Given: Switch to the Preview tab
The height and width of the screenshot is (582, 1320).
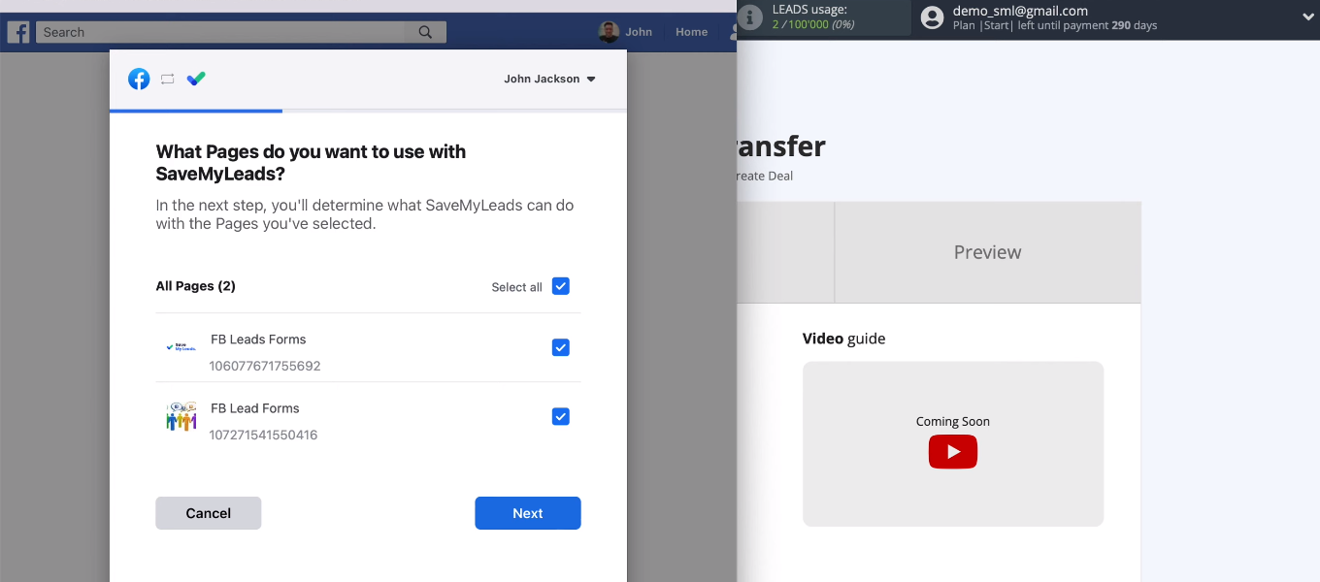Looking at the screenshot, I should pyautogui.click(x=987, y=252).
